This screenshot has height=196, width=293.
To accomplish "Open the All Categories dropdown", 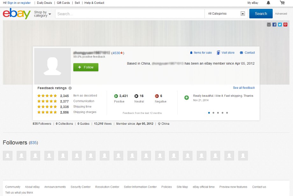I will (226, 14).
